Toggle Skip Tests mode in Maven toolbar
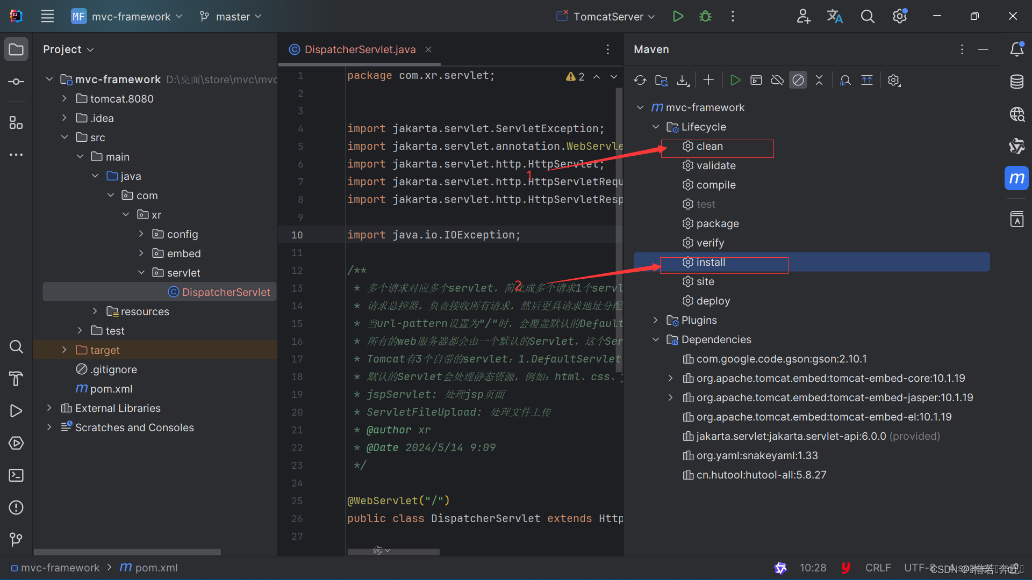Screen dimensions: 1032x580 798,80
